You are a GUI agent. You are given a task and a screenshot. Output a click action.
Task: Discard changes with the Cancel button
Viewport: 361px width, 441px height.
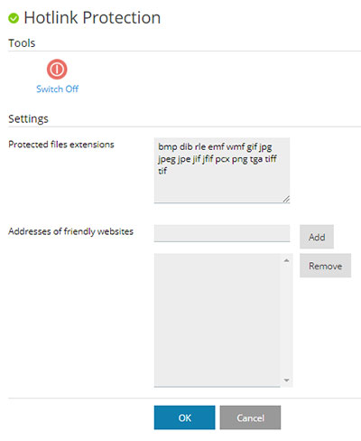tap(250, 418)
